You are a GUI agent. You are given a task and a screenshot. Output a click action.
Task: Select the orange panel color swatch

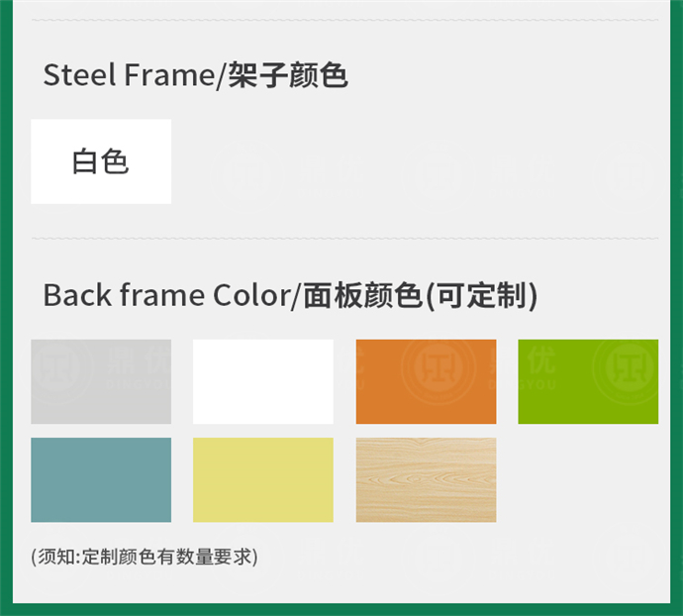click(x=426, y=381)
